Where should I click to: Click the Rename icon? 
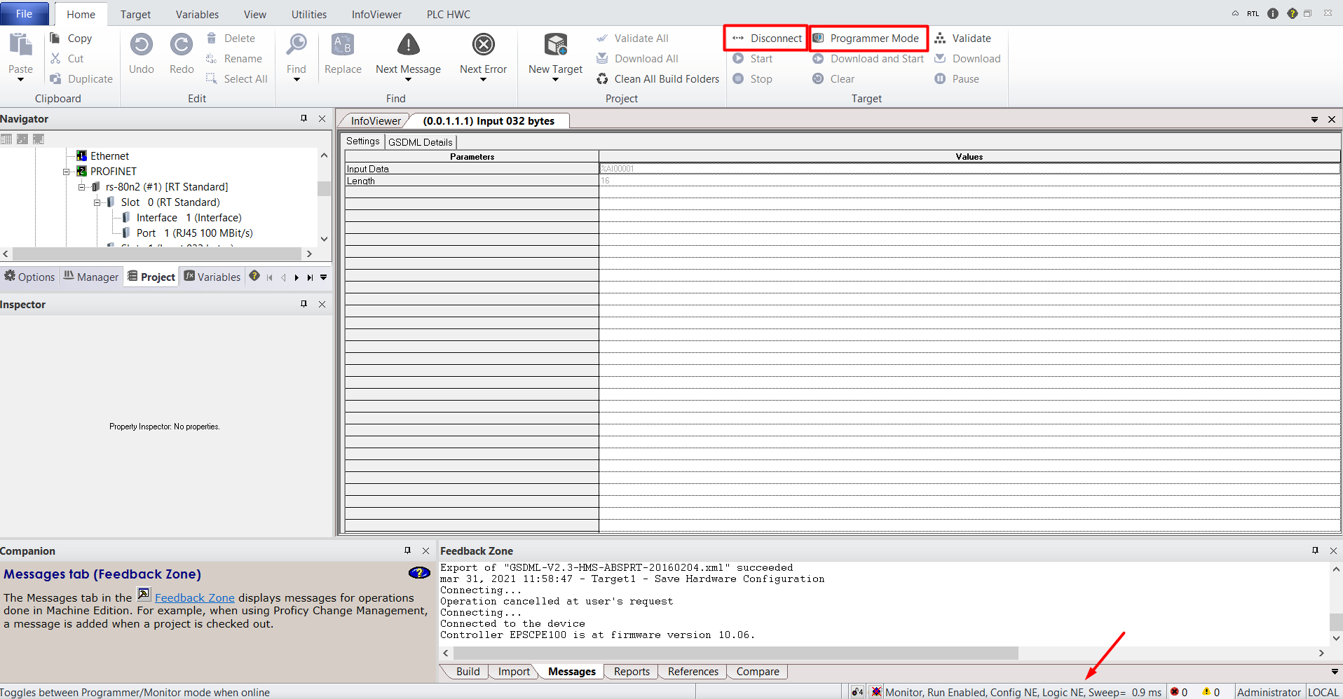click(212, 58)
